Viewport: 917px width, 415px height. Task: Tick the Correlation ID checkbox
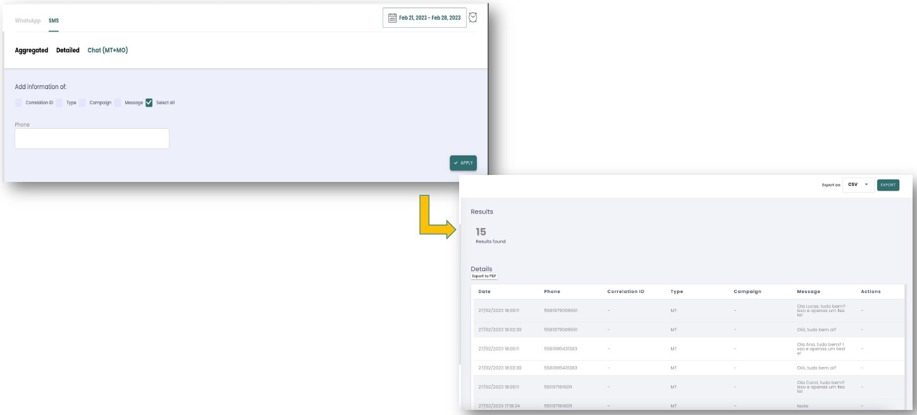pos(19,102)
